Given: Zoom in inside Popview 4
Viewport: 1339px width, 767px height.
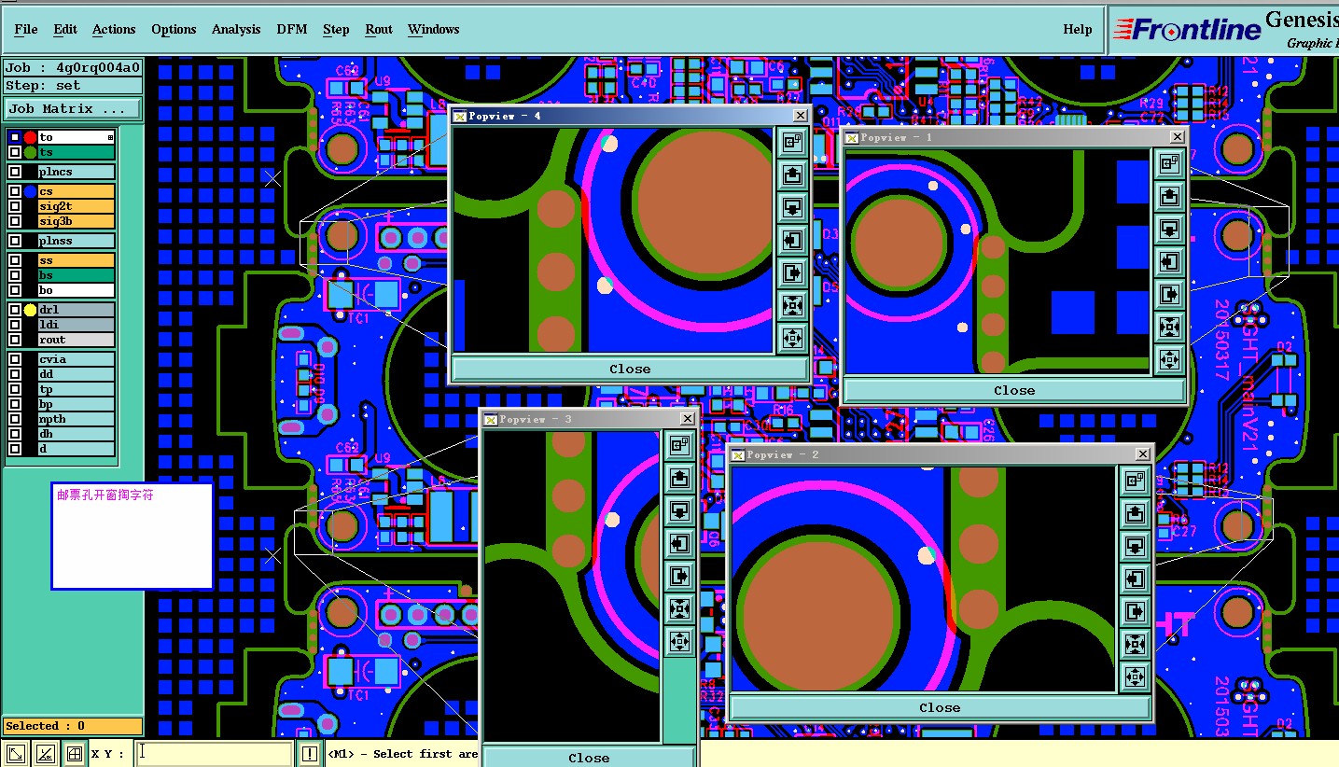Looking at the screenshot, I should click(792, 305).
